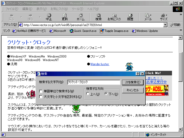Image resolution: width=184 pixels, height=138 pixels.
Task: Open Windows Update links bar shortcut
Action: pyautogui.click(x=145, y=31)
